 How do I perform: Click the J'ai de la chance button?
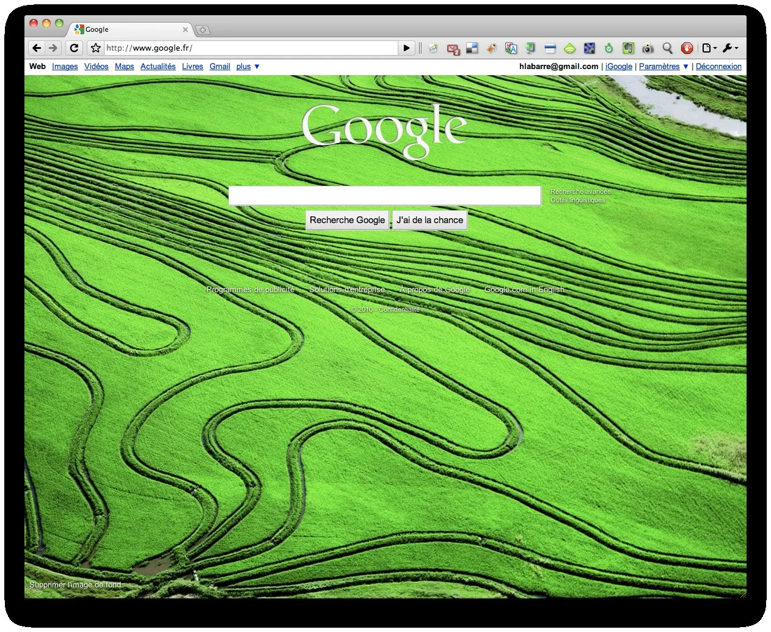pyautogui.click(x=429, y=220)
